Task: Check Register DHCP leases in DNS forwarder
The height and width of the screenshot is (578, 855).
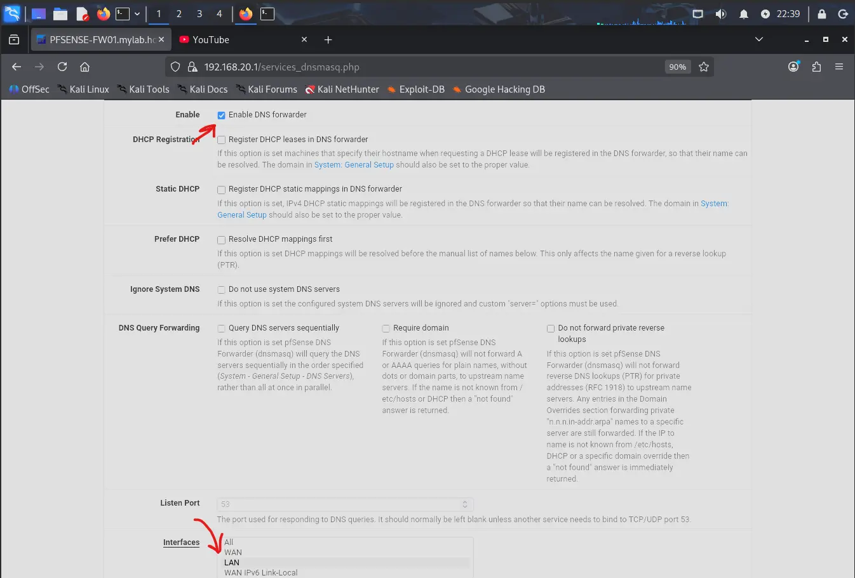Action: pos(222,140)
